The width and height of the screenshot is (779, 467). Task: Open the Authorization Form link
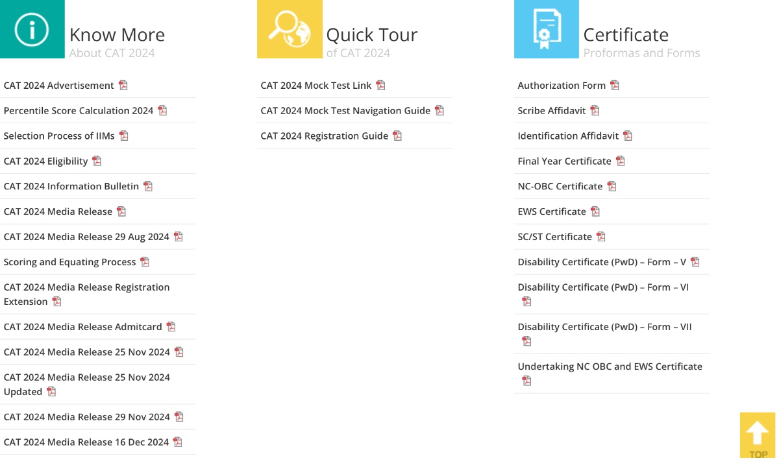562,86
